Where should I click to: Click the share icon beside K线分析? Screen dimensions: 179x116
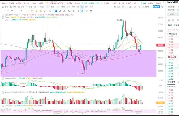tap(162, 7)
